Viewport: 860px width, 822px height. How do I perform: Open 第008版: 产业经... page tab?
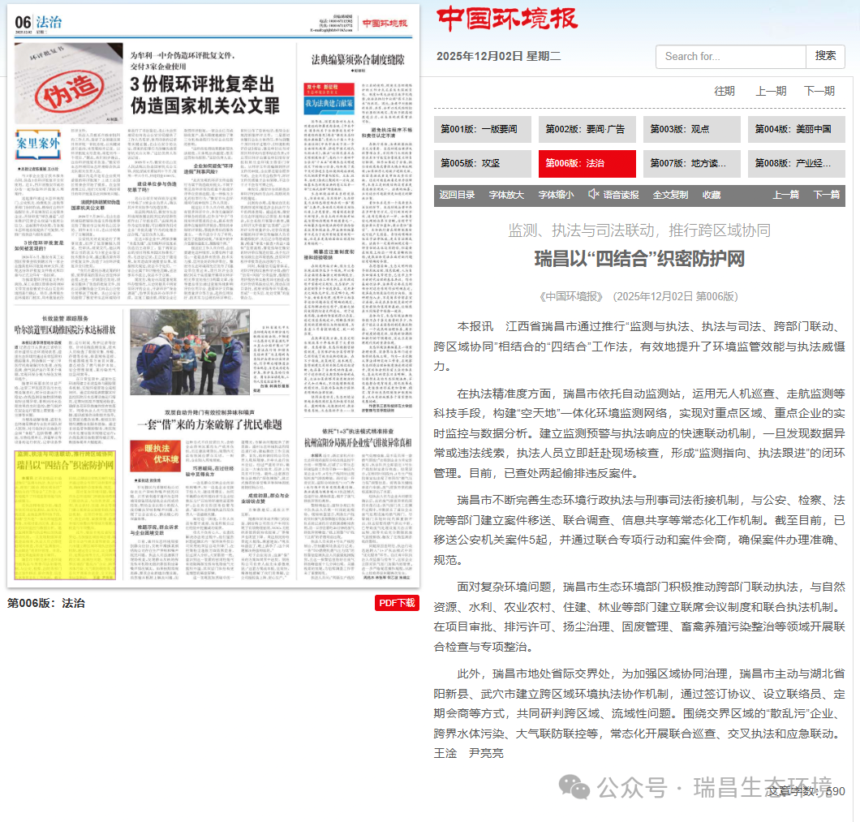click(x=797, y=164)
